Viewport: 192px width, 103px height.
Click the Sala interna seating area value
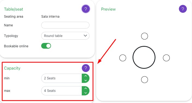pos(50,17)
